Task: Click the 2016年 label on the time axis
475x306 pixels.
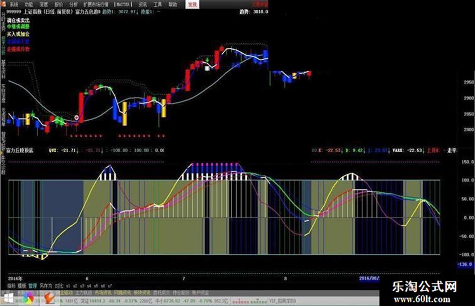Action: pyautogui.click(x=15, y=278)
